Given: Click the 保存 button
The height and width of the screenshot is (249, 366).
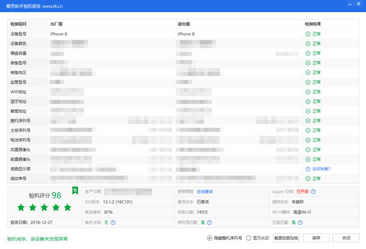Looking at the screenshot, I should 316,238.
